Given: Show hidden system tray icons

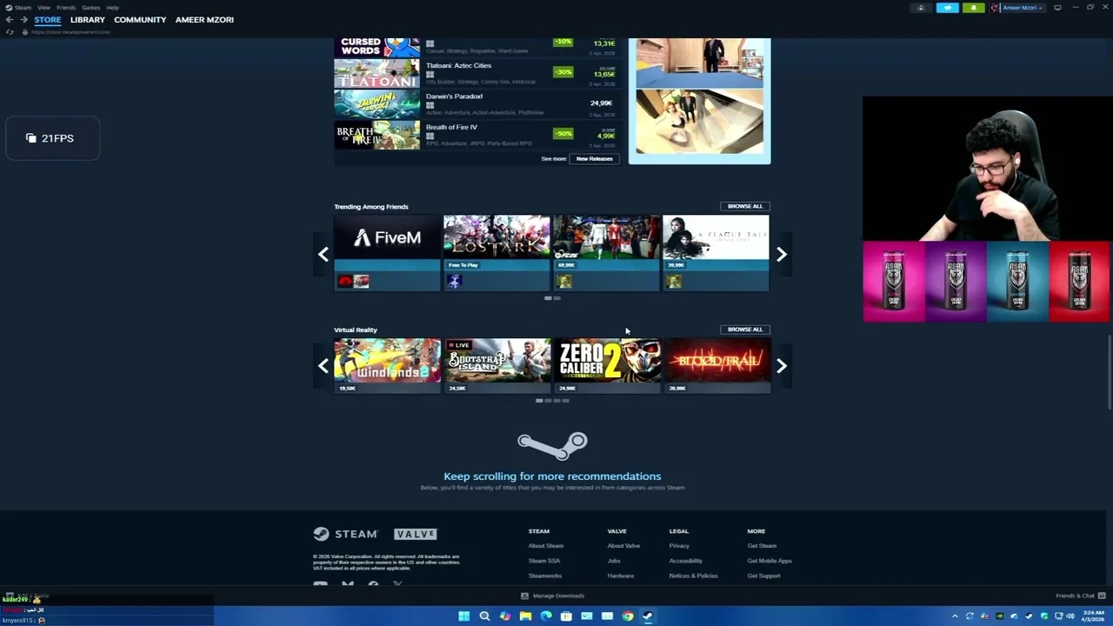Looking at the screenshot, I should point(955,616).
